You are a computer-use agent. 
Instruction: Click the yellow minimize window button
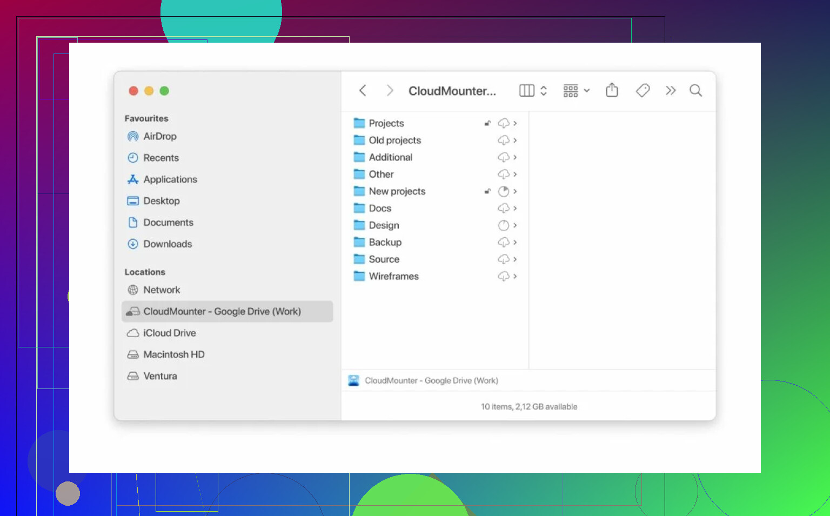pos(149,91)
